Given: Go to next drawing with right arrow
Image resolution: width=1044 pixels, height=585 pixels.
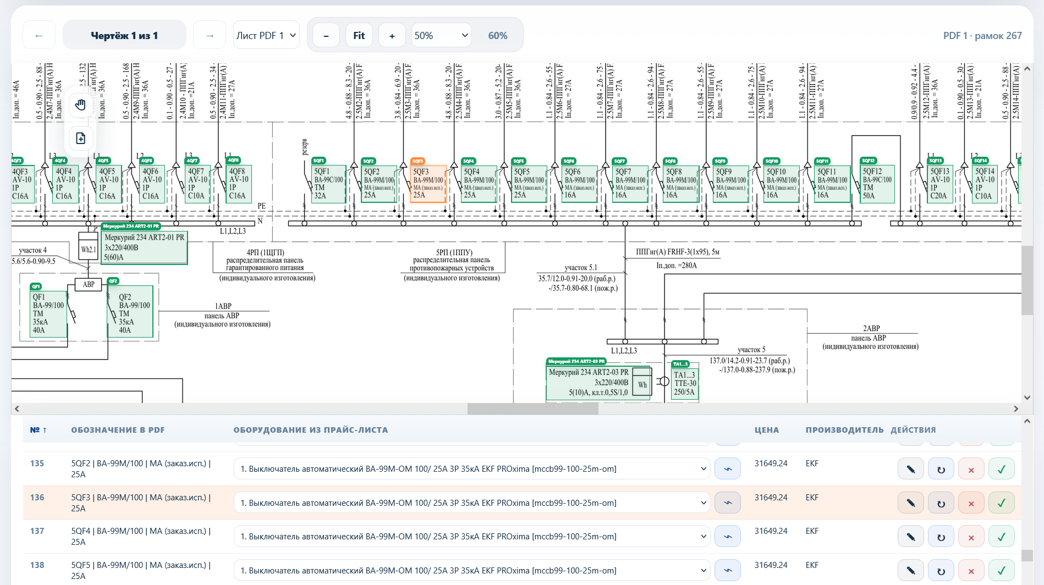Looking at the screenshot, I should 210,35.
